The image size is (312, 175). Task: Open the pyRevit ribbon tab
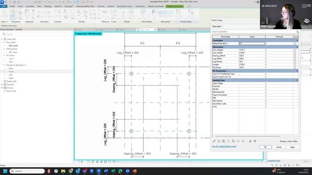[x=111, y=6]
